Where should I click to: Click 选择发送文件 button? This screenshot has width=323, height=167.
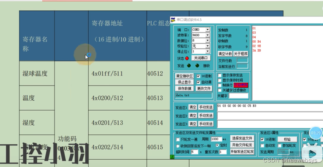pos(242,138)
